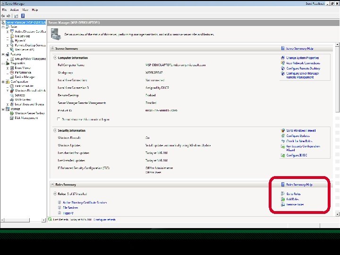Click Go to Windows Firewall link
This screenshot has height=255, width=340.
(x=301, y=130)
